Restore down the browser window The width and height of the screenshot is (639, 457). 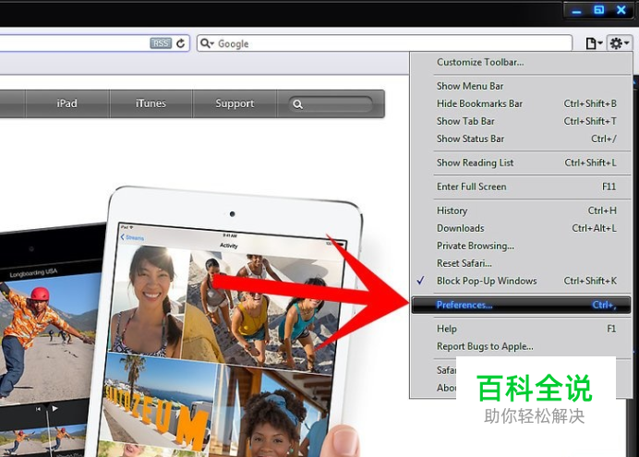point(598,10)
